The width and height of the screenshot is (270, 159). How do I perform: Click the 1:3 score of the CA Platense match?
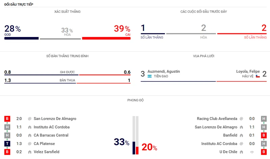pyautogui.click(x=20, y=144)
